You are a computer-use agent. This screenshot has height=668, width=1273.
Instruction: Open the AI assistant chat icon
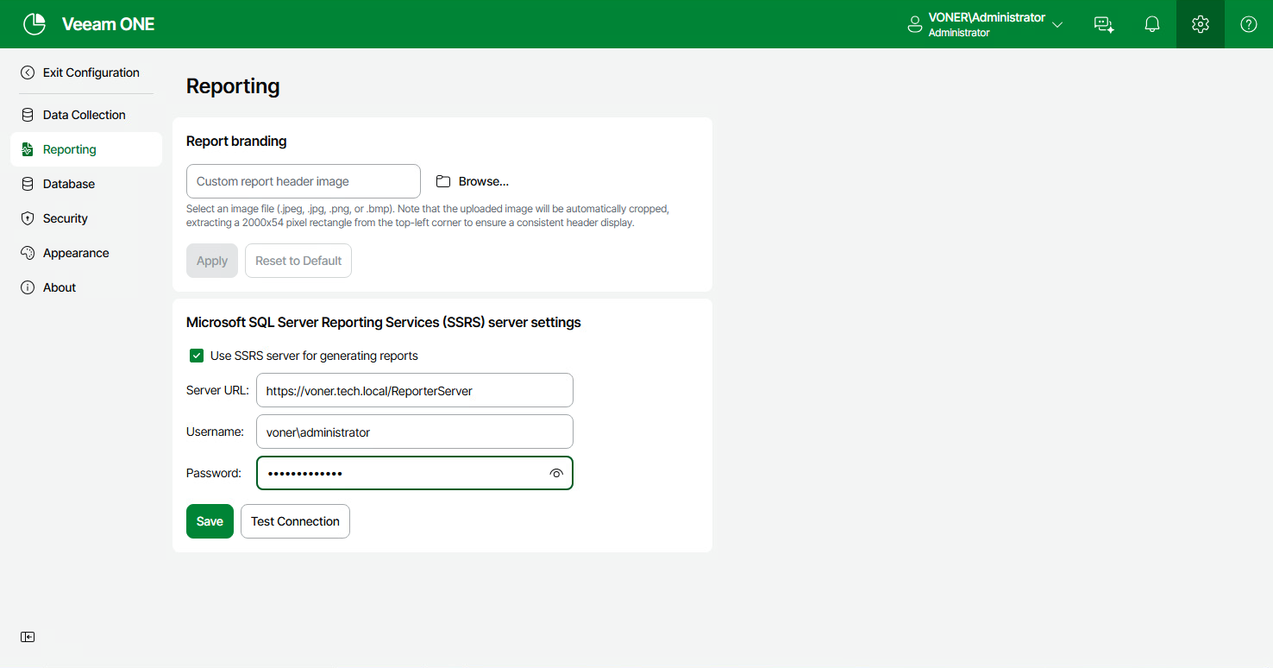pyautogui.click(x=1104, y=24)
